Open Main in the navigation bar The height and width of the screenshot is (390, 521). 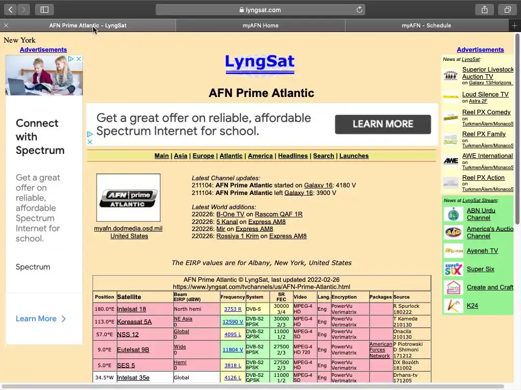[161, 156]
